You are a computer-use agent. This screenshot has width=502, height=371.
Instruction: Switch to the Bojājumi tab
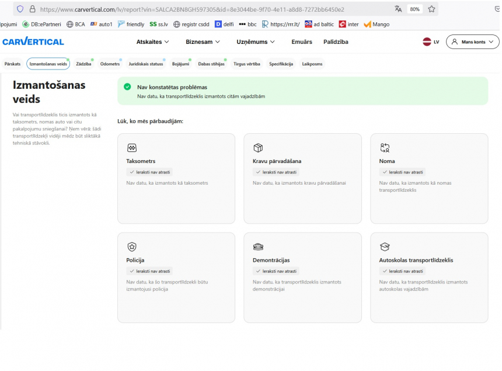click(x=180, y=64)
